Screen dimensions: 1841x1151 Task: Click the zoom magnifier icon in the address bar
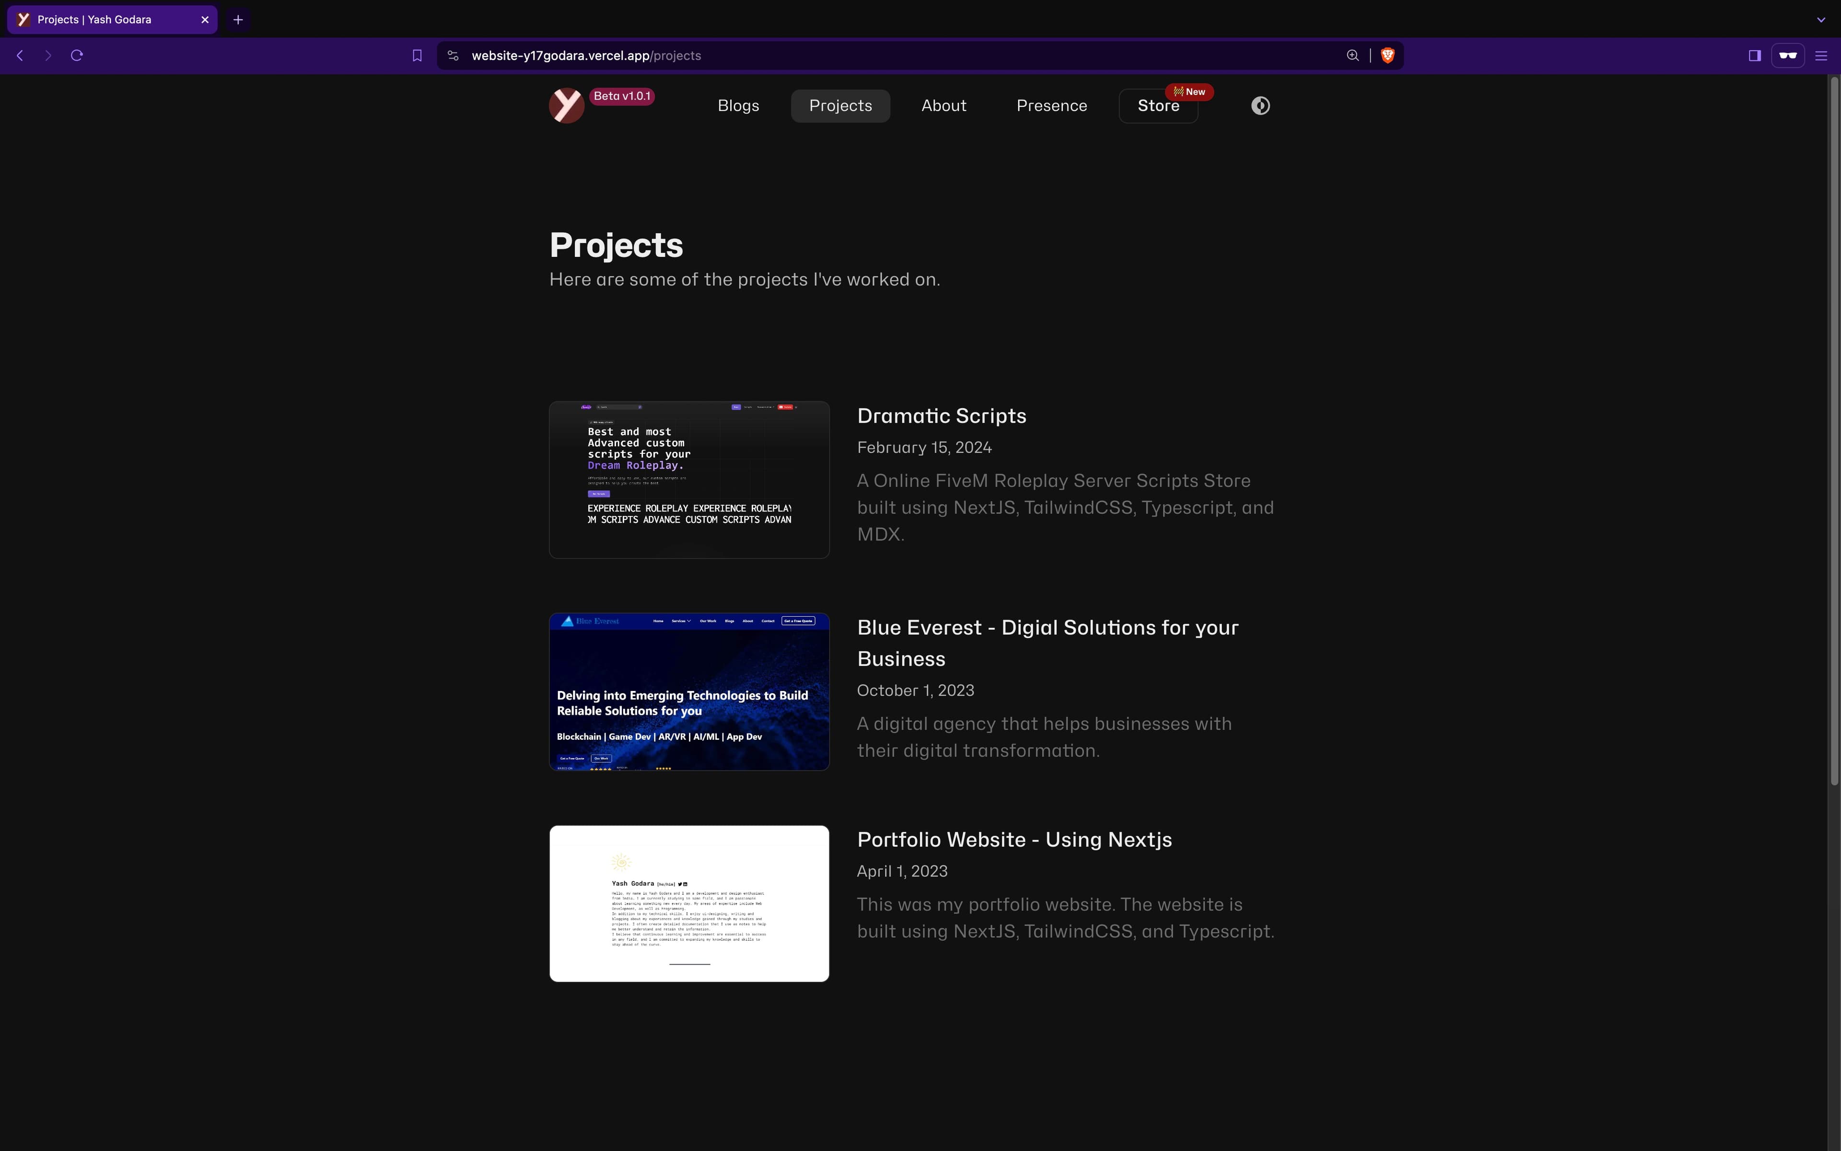(x=1352, y=56)
